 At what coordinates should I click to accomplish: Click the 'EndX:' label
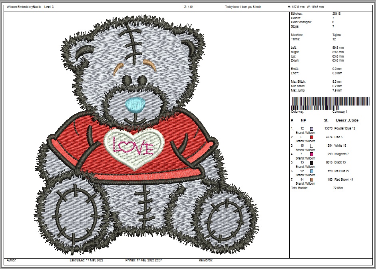[x=295, y=69]
